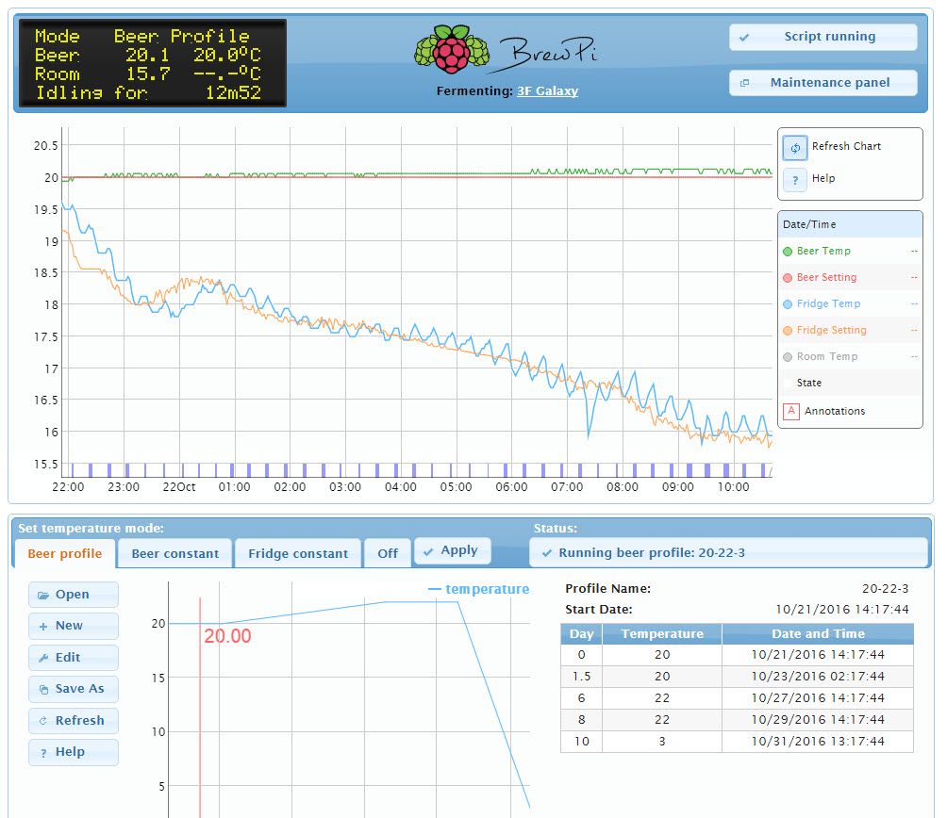
Task: Click inside the temperature history chart
Action: click(417, 303)
